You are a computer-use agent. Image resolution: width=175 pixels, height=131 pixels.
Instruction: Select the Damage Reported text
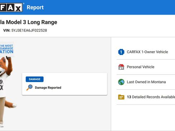tap(48, 88)
